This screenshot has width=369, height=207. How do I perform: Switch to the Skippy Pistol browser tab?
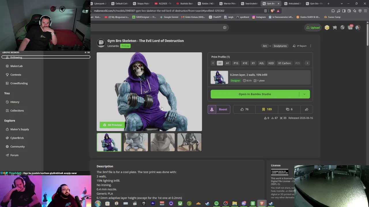pyautogui.click(x=141, y=3)
